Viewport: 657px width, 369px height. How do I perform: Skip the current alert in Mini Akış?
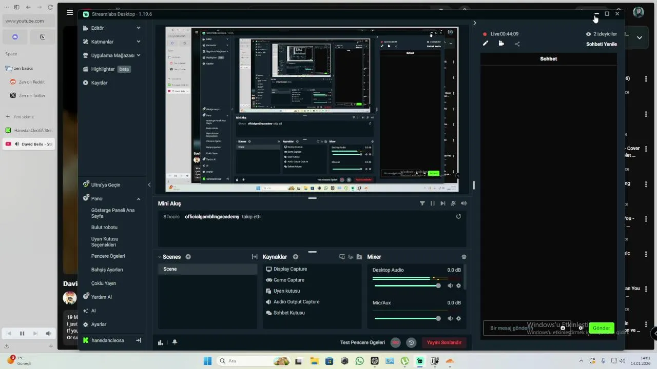coord(443,203)
